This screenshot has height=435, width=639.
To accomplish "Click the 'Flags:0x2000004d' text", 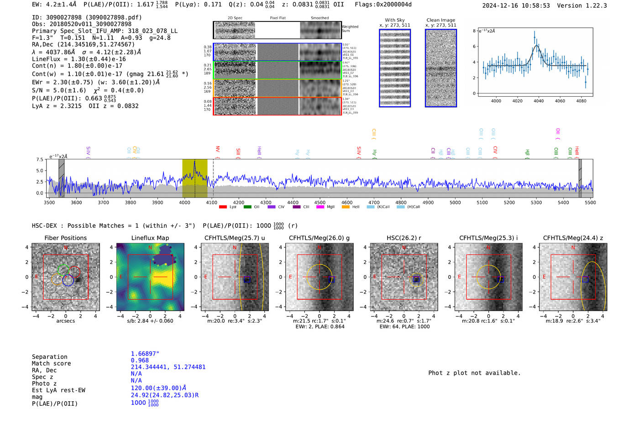I will click(x=383, y=5).
